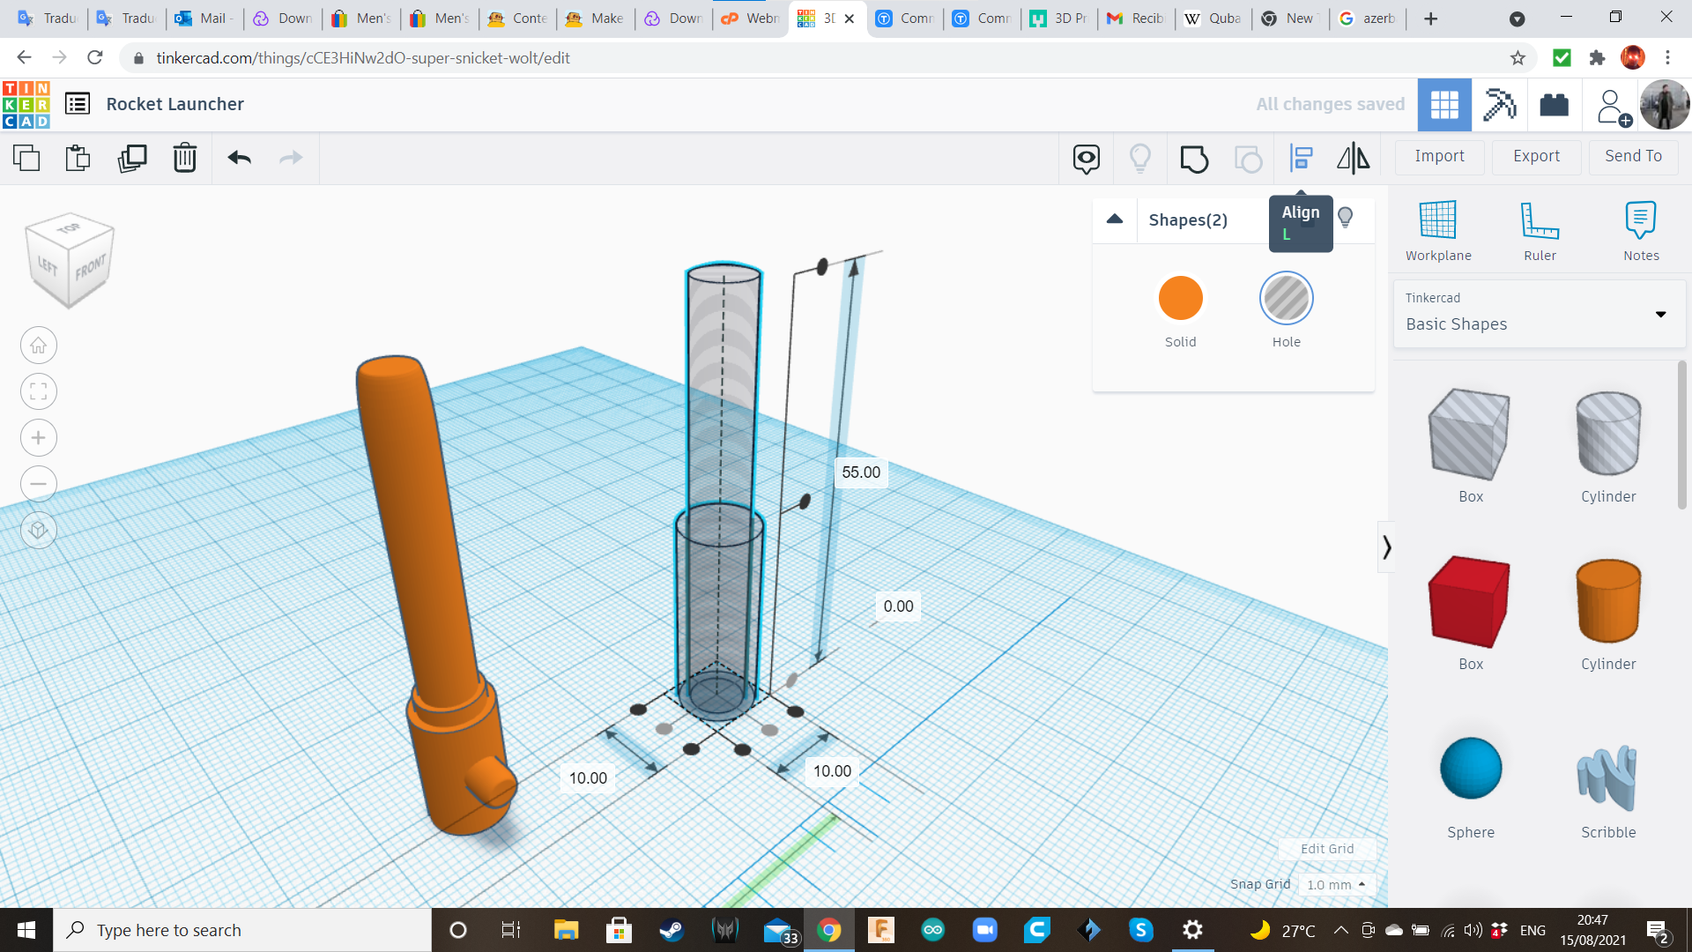Open the Mirror tool
The height and width of the screenshot is (952, 1692).
pos(1353,159)
